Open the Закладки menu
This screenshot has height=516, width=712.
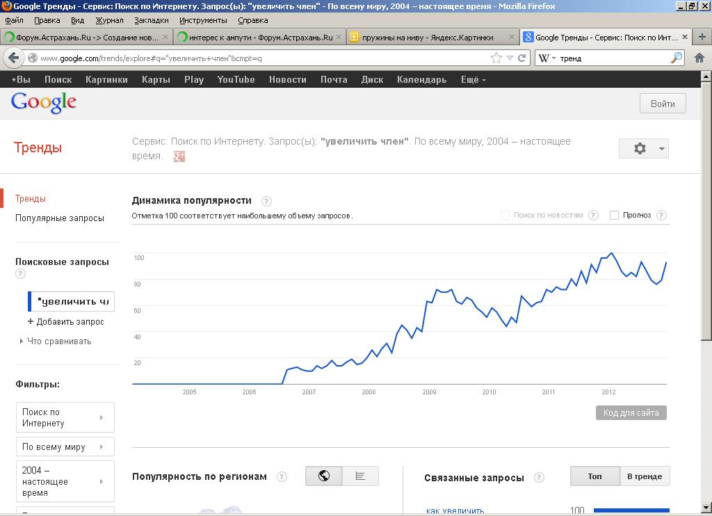coord(151,20)
